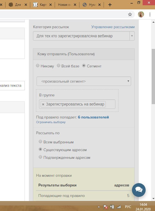Click the category dropdown arrow button

pyautogui.click(x=132, y=36)
